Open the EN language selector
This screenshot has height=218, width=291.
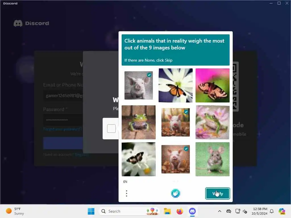[125, 182]
